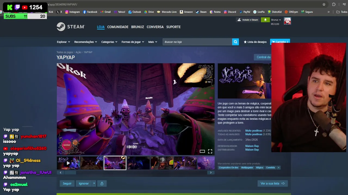The image size is (348, 195).
Task: Open the Mercado Livre bookmark
Action: click(x=167, y=12)
